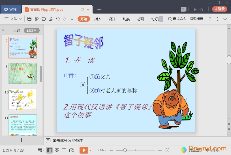This screenshot has height=155, width=231.
Task: Select the 动画 ribbon tab
Action: pyautogui.click(x=140, y=19)
